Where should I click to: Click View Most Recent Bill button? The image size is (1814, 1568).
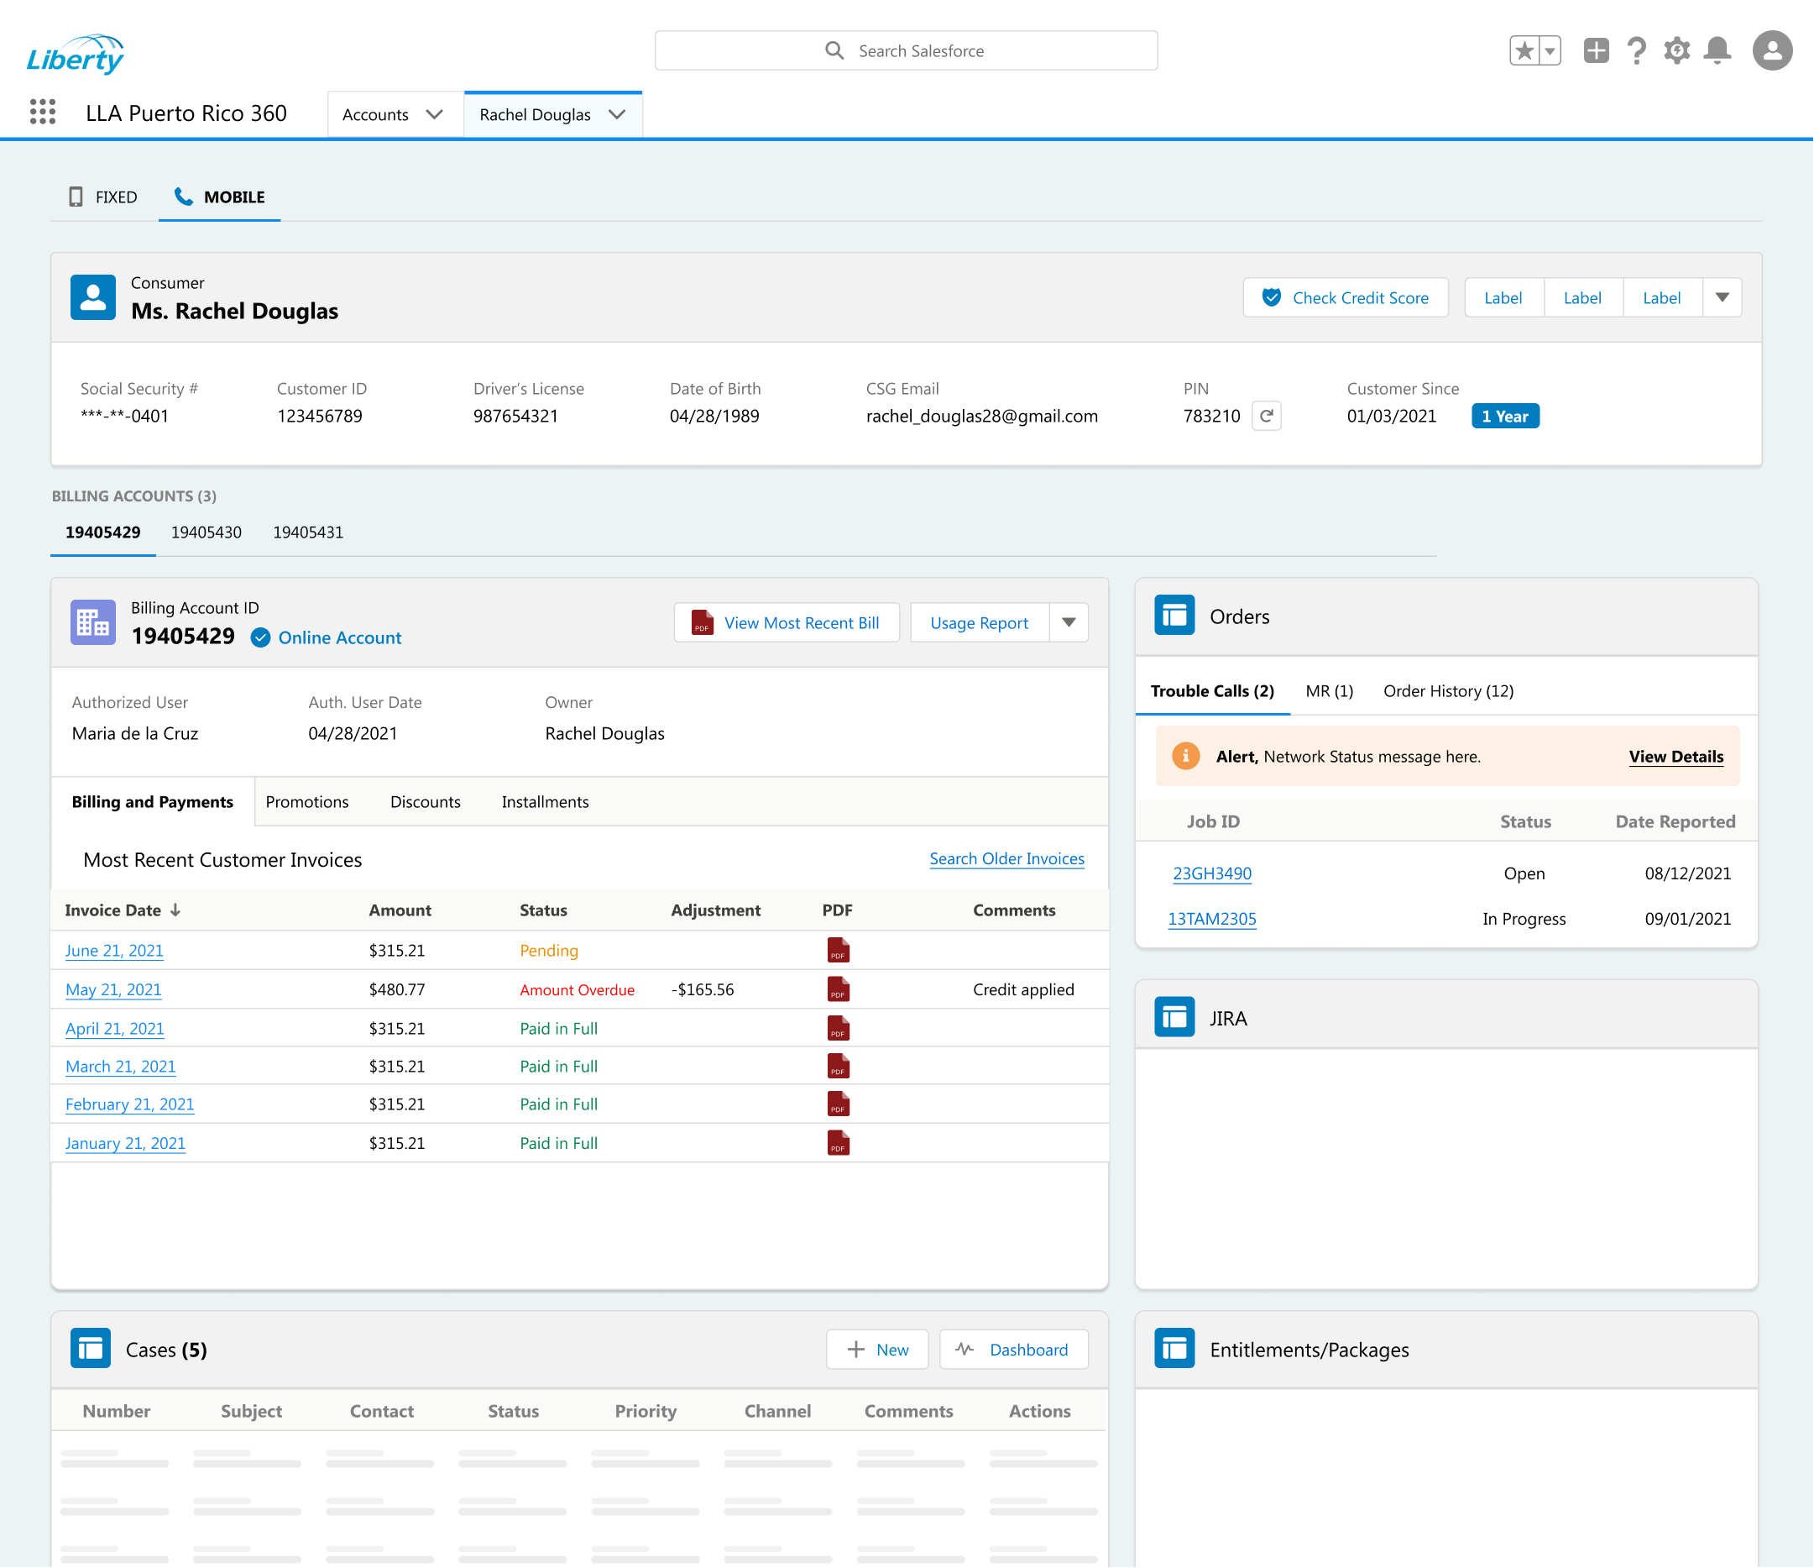coord(787,623)
